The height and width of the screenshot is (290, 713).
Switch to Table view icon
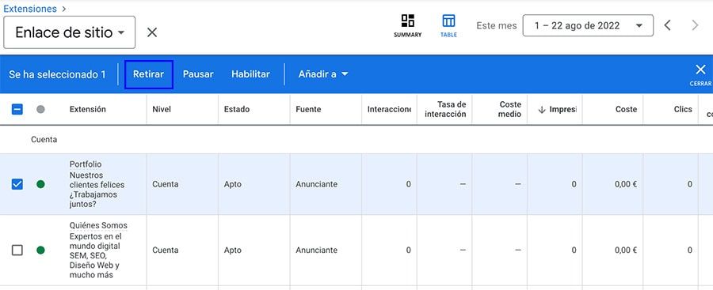point(448,25)
